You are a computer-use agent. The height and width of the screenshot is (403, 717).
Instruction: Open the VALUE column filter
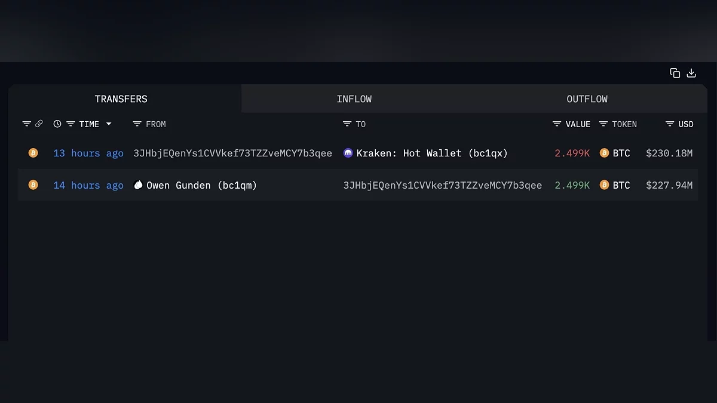(557, 124)
